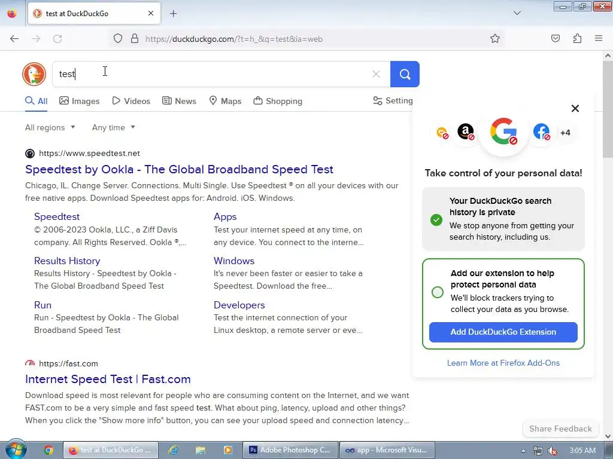Switch to the Maps tab
Image resolution: width=613 pixels, height=459 pixels.
pyautogui.click(x=225, y=101)
